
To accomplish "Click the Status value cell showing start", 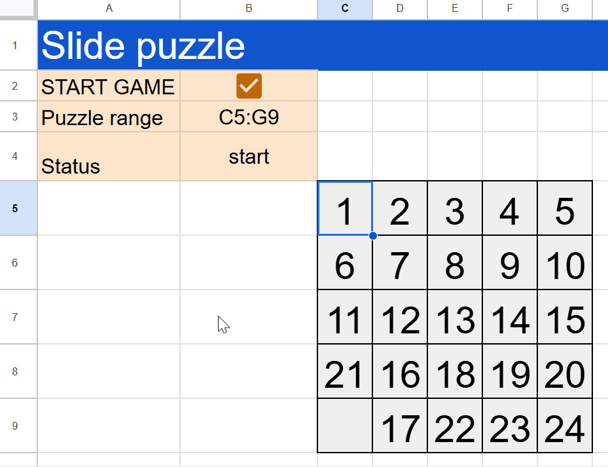I will tap(249, 157).
